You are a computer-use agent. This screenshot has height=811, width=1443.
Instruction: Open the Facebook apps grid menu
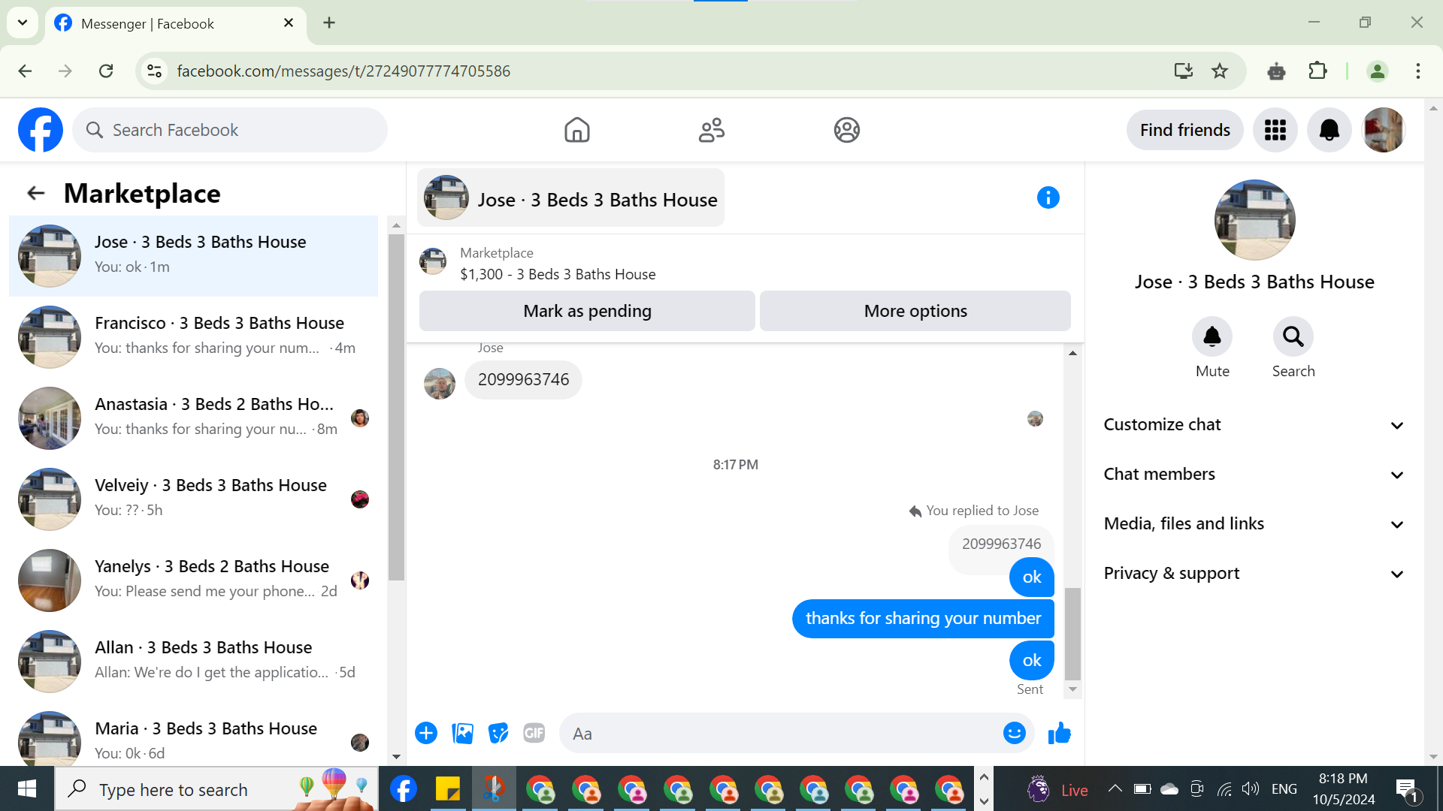pos(1275,130)
